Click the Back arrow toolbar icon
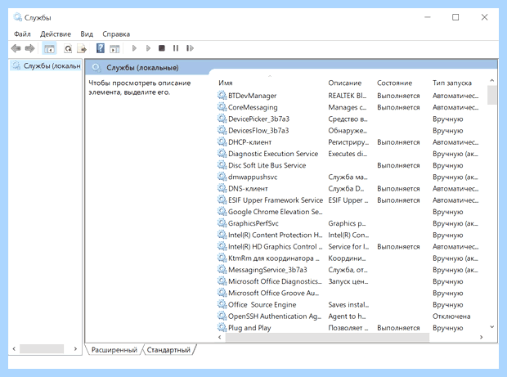 coord(16,48)
